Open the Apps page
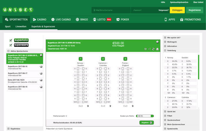The width and height of the screenshot is (206, 131). click(170, 20)
